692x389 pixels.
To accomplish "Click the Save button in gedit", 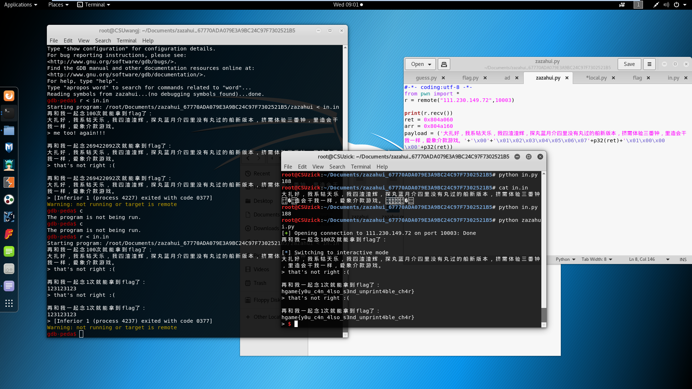I will (629, 64).
